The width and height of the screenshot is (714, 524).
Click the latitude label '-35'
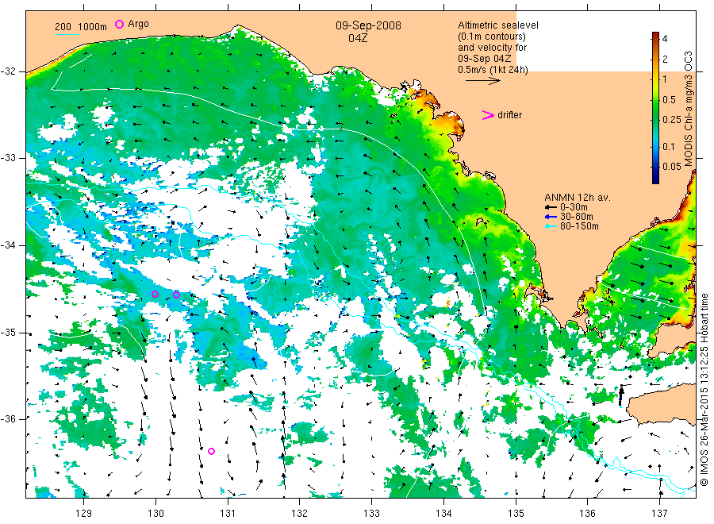(8, 333)
